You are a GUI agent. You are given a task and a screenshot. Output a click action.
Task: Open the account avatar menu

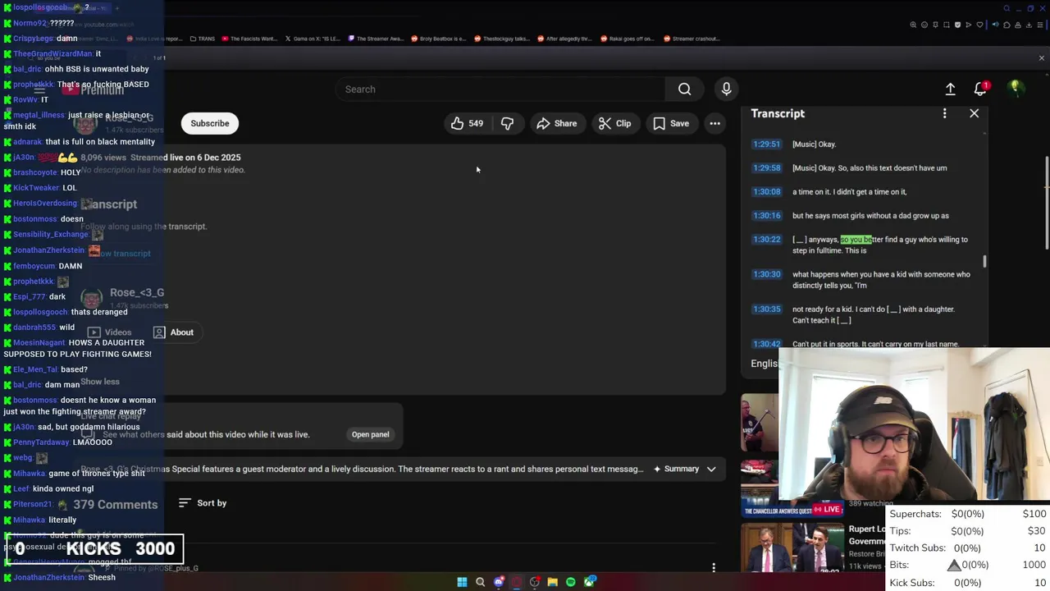pyautogui.click(x=1016, y=89)
